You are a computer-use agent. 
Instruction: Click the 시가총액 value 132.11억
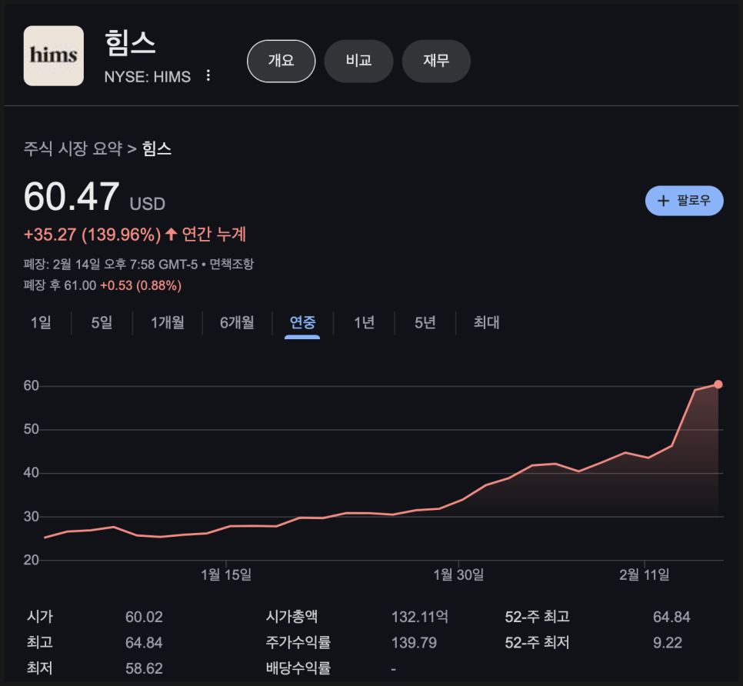420,617
